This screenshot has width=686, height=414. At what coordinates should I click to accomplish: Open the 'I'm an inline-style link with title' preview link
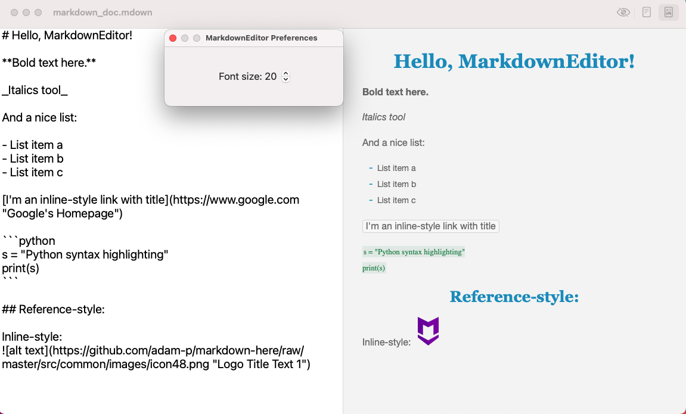pyautogui.click(x=430, y=226)
